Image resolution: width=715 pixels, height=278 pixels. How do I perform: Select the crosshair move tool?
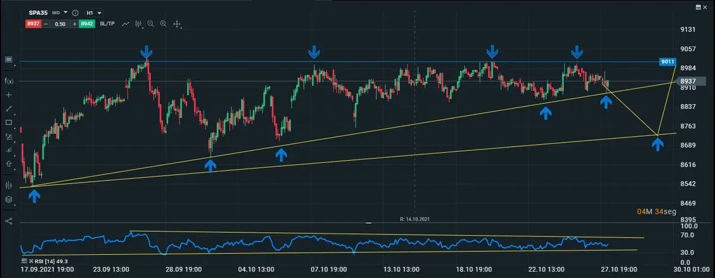(x=177, y=24)
